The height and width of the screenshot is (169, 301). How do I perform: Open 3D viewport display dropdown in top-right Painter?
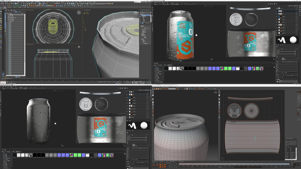pyautogui.click(x=209, y=6)
